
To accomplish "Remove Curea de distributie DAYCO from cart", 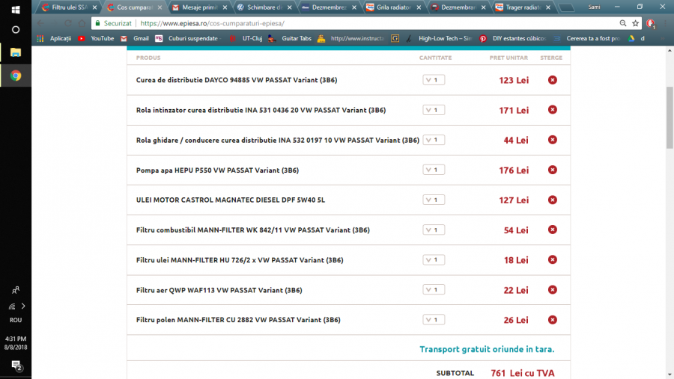I will pos(553,80).
